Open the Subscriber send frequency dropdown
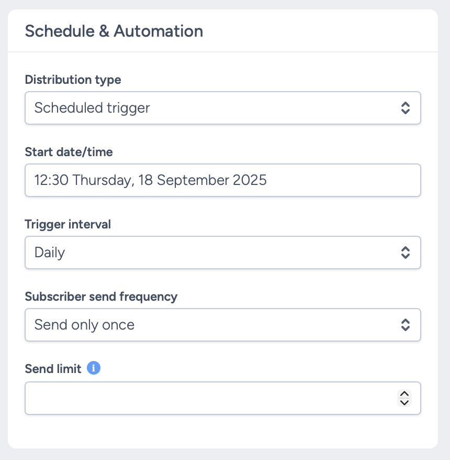This screenshot has height=460, width=450. click(222, 325)
